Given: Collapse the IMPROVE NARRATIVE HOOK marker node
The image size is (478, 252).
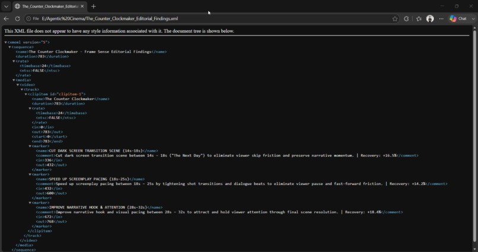Looking at the screenshot, I should (30, 202).
